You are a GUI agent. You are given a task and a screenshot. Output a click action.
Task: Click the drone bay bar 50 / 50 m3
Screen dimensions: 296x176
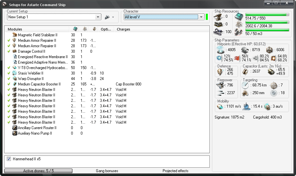coord(267,30)
